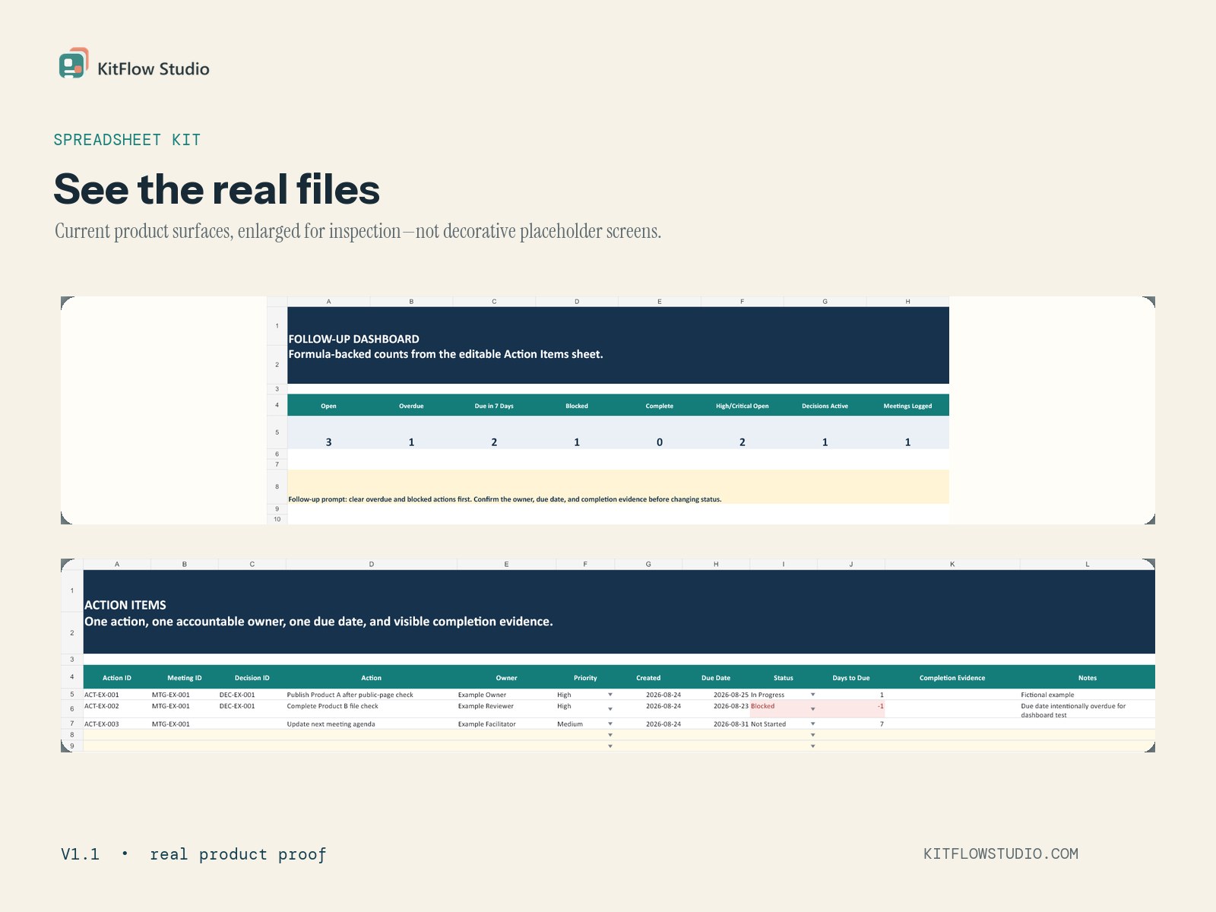Open Priority dropdown for ACT-EX-001 row
Screen dimensions: 1216x912
click(x=610, y=695)
